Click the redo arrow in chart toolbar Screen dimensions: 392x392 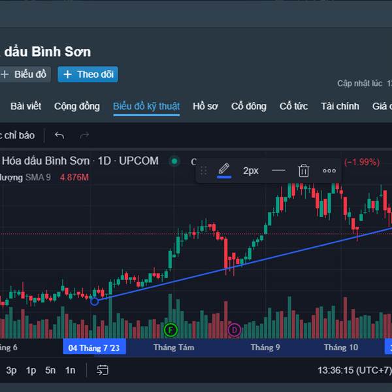tap(84, 135)
